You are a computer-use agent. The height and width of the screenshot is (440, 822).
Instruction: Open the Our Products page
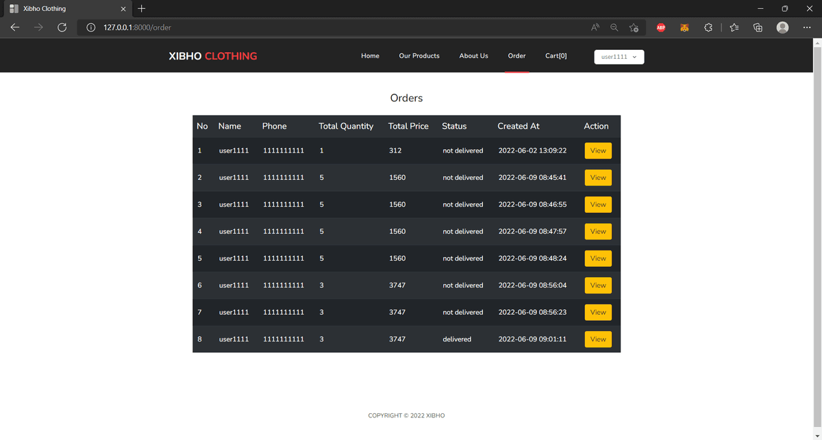pyautogui.click(x=419, y=56)
